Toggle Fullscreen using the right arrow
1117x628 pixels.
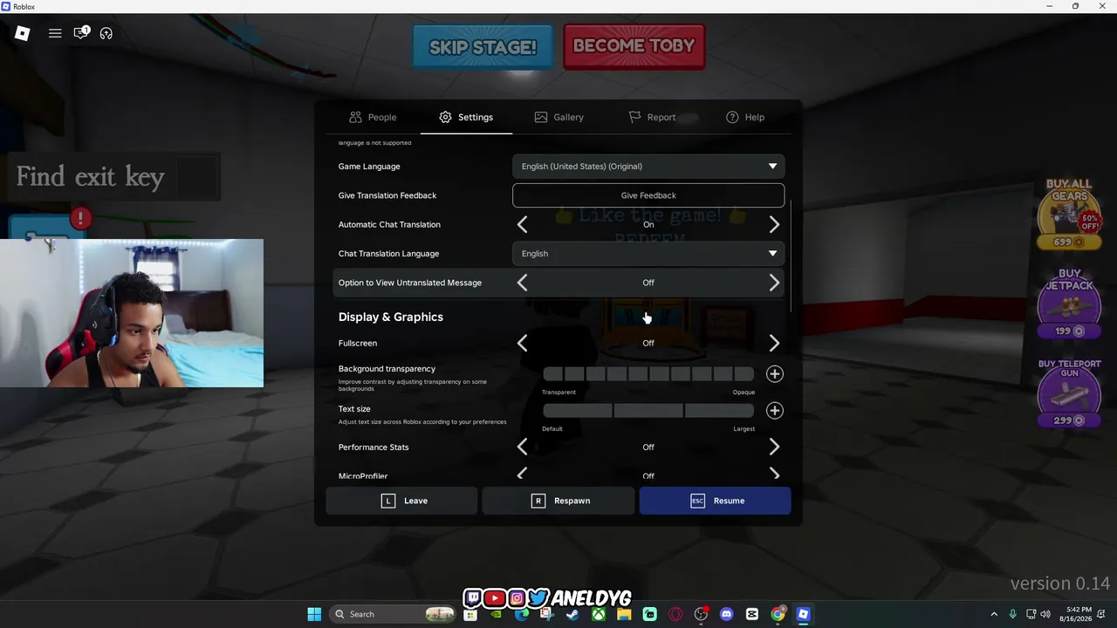[x=774, y=344]
